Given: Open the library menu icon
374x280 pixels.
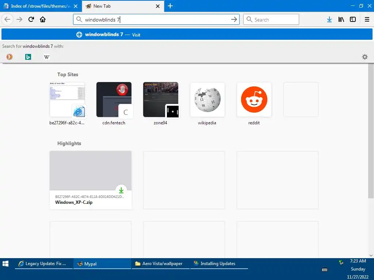Looking at the screenshot, I should pyautogui.click(x=341, y=20).
